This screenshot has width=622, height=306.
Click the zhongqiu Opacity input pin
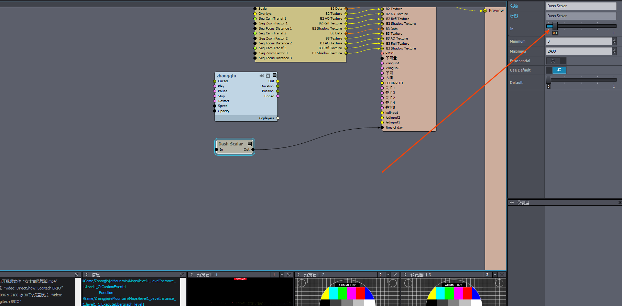[x=215, y=111]
